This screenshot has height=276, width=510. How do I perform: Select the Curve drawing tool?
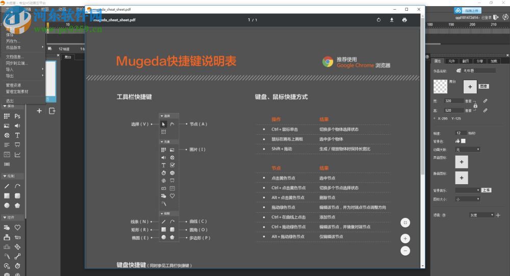tap(17, 186)
